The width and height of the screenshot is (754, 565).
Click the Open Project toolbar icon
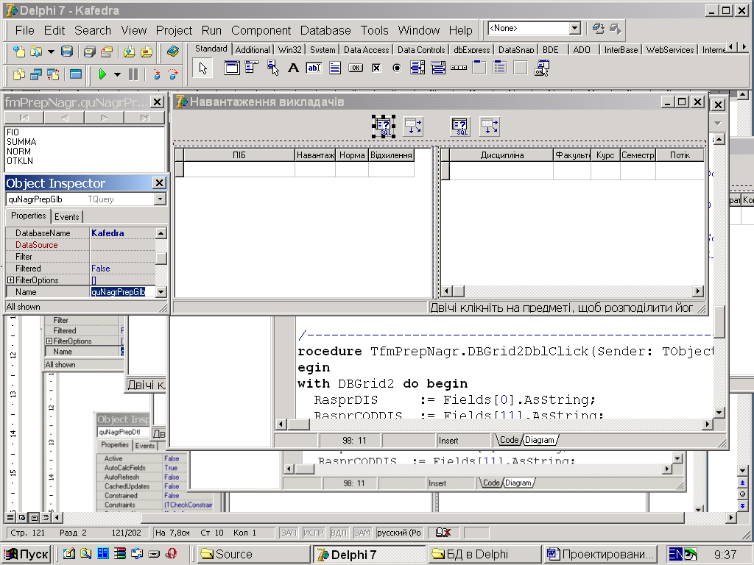tap(106, 51)
